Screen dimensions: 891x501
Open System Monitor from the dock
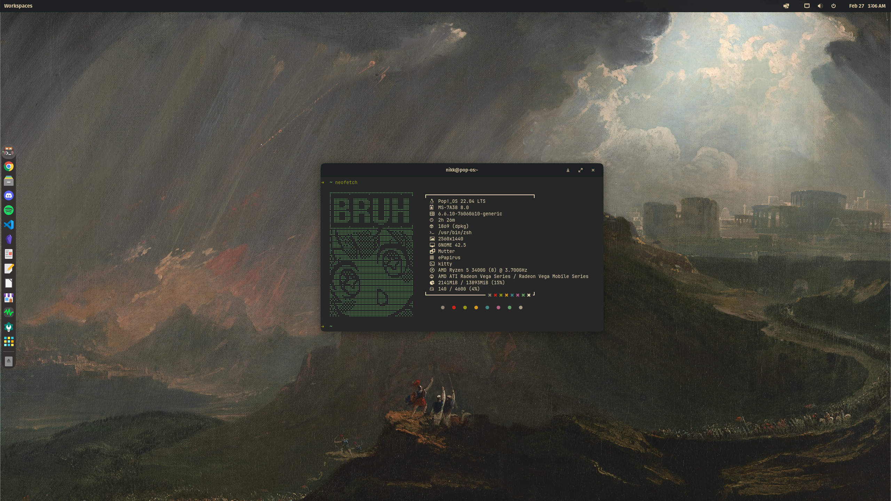tap(9, 312)
